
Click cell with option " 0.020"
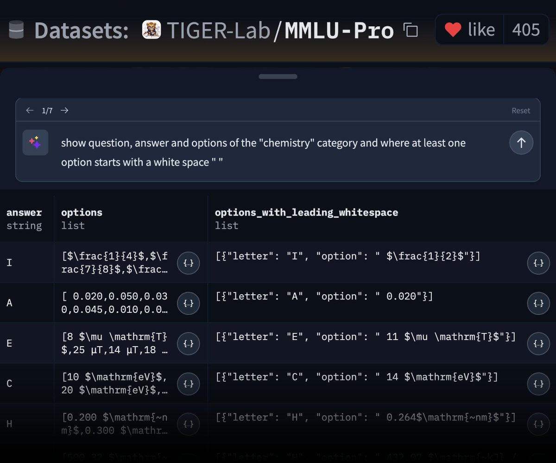coord(324,297)
